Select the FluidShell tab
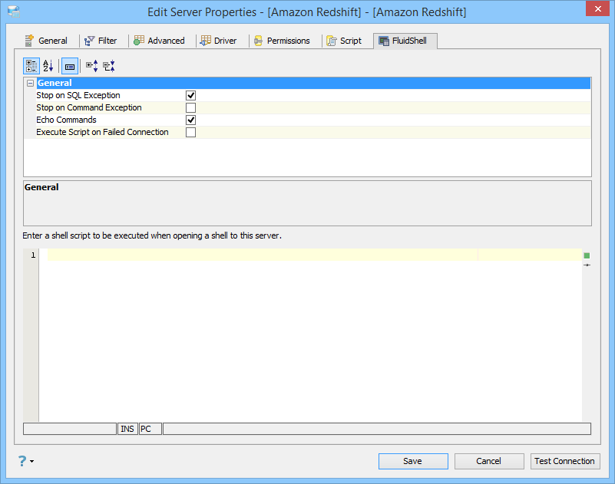615x484 pixels. tap(405, 41)
